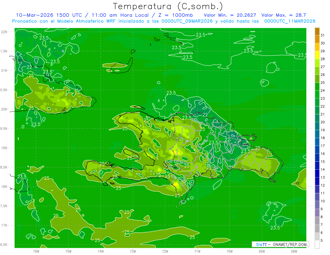330x255 pixels.
Task: Click the 'Valor Min. = 20.2627' value
Action: pos(230,15)
